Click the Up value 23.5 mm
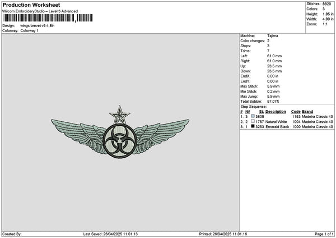 pyautogui.click(x=274, y=66)
